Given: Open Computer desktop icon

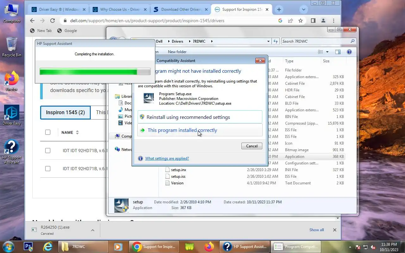Looking at the screenshot, I should [12, 13].
